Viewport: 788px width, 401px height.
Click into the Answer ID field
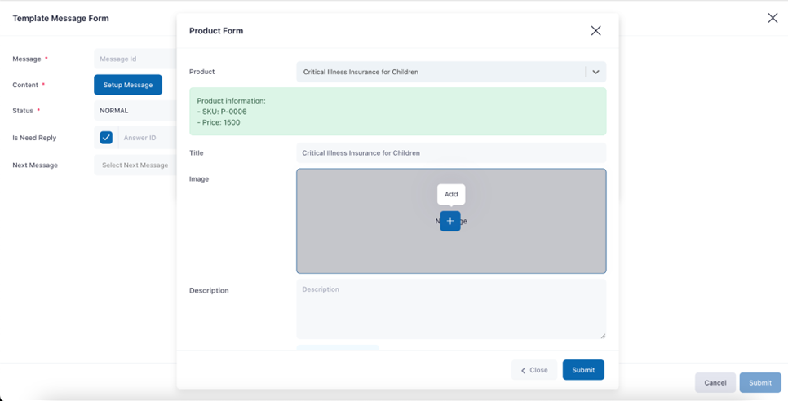click(147, 138)
